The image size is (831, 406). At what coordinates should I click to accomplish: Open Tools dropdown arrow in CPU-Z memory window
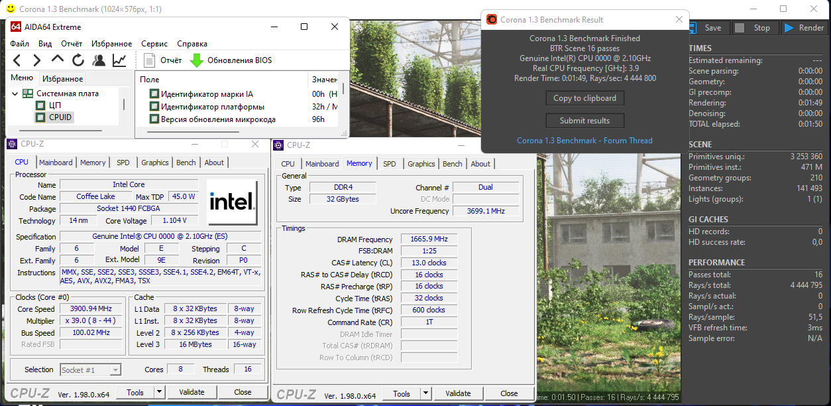coord(425,393)
